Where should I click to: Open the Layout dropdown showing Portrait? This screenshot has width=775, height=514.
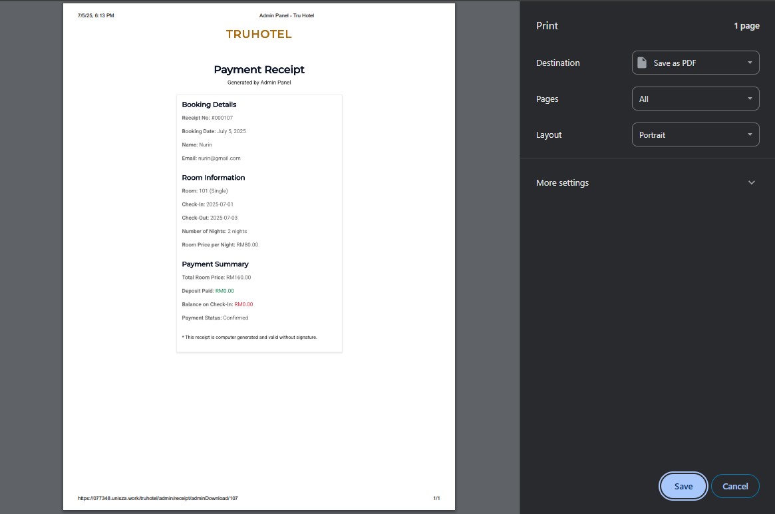[x=695, y=134]
